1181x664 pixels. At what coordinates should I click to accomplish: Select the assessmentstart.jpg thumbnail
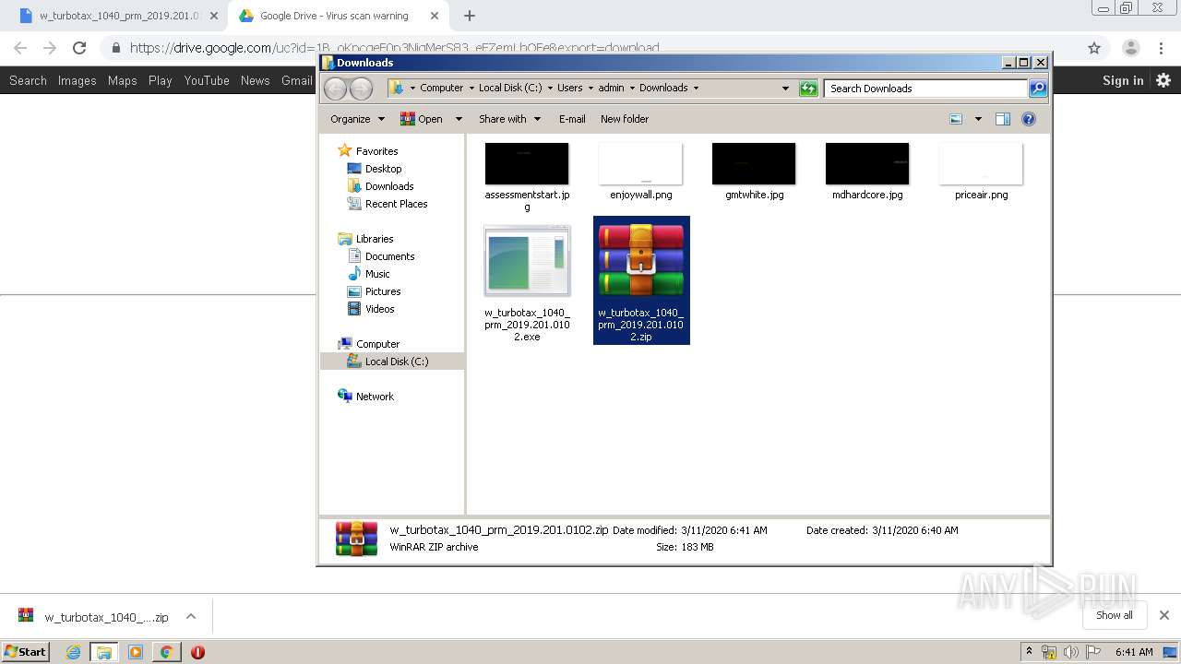pos(527,164)
